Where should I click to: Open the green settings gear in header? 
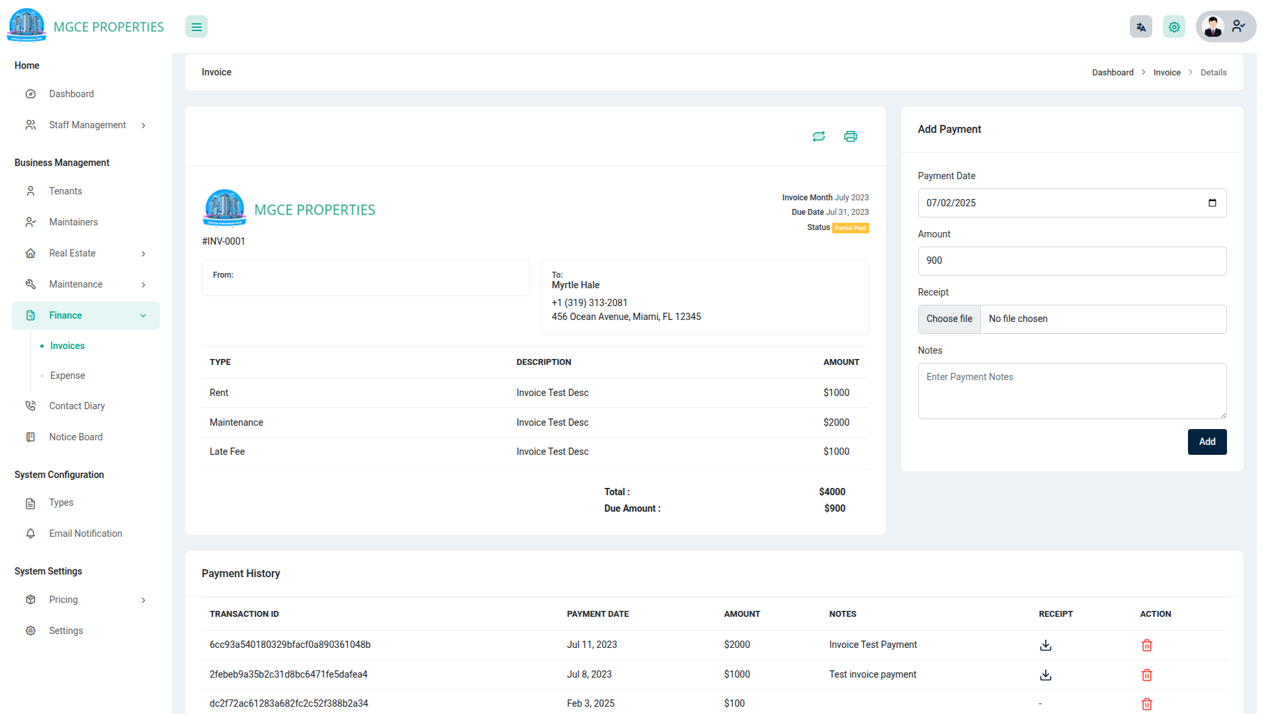[x=1174, y=27]
